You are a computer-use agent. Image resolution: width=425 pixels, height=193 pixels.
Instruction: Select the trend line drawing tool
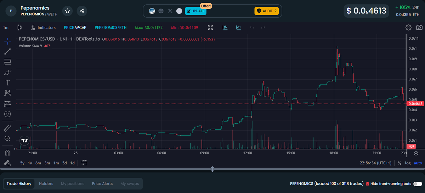[x=7, y=52]
